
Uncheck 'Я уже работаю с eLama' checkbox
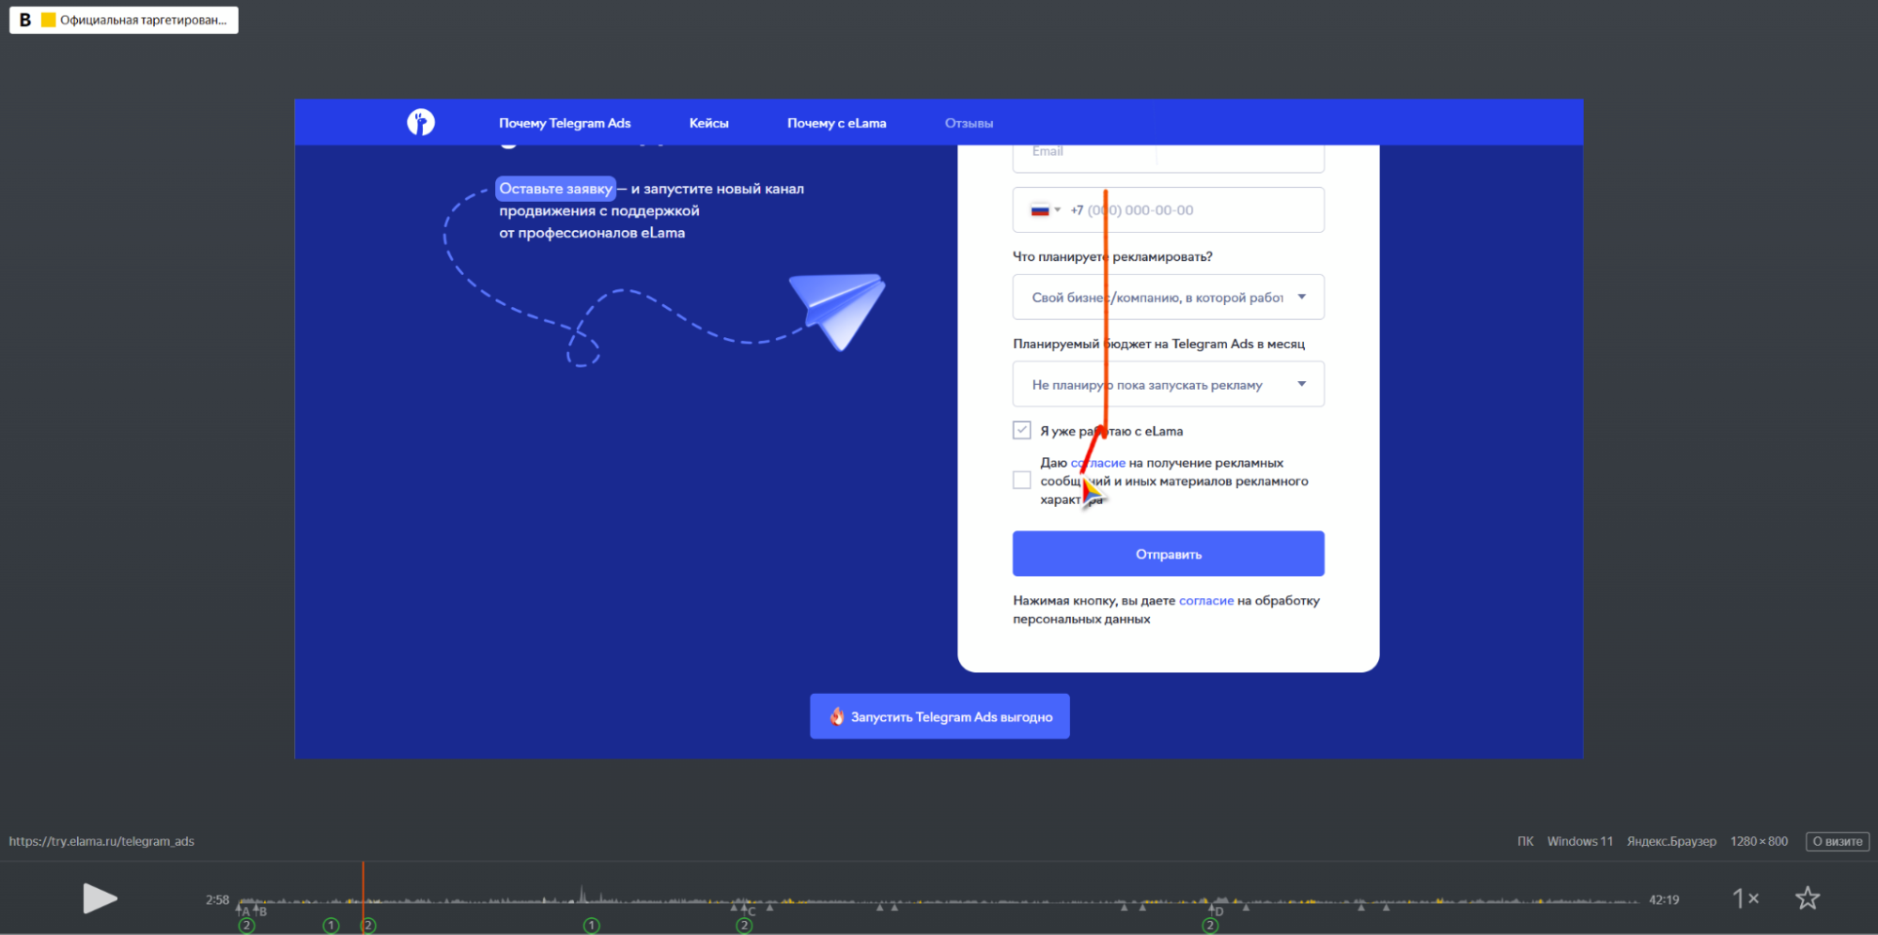1021,430
